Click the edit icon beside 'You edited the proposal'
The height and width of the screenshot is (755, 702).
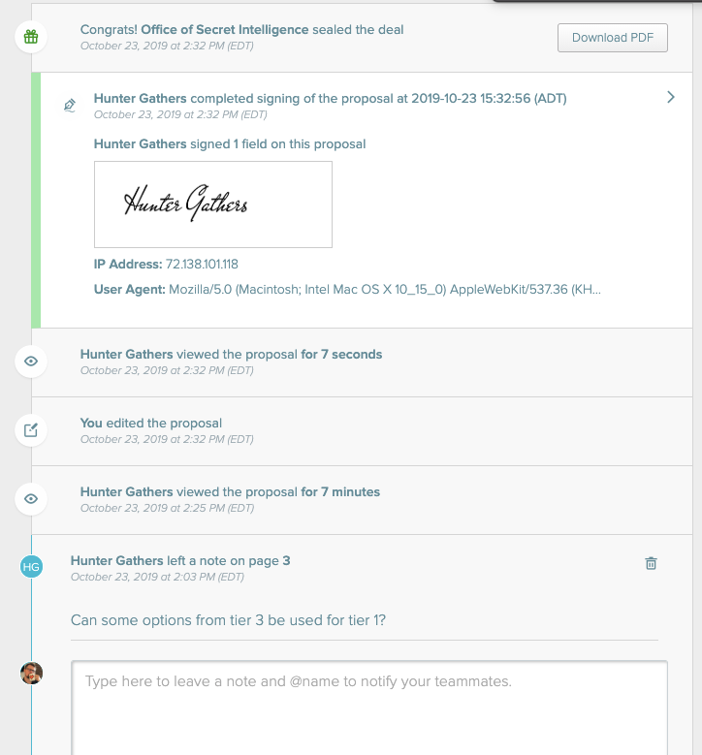click(31, 430)
